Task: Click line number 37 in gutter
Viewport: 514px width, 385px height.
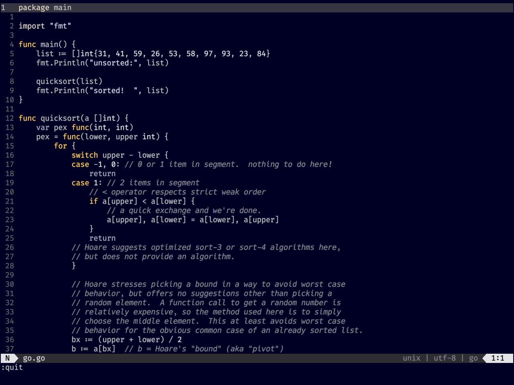Action: tap(10, 349)
